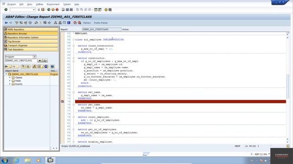Select Repository Browser
Viewport: 293px width, 164px height.
click(31, 33)
